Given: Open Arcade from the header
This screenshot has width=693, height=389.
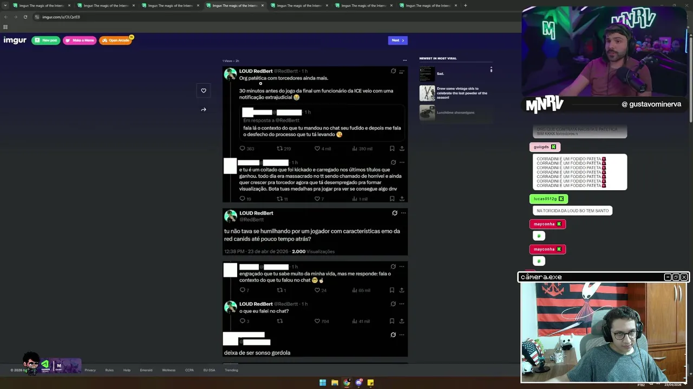Looking at the screenshot, I should [x=115, y=41].
